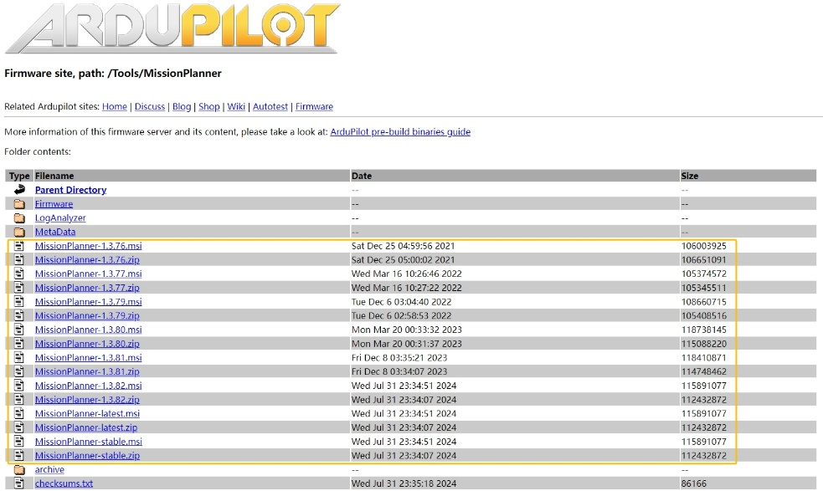
Task: Visit the Shop link
Action: [x=209, y=106]
